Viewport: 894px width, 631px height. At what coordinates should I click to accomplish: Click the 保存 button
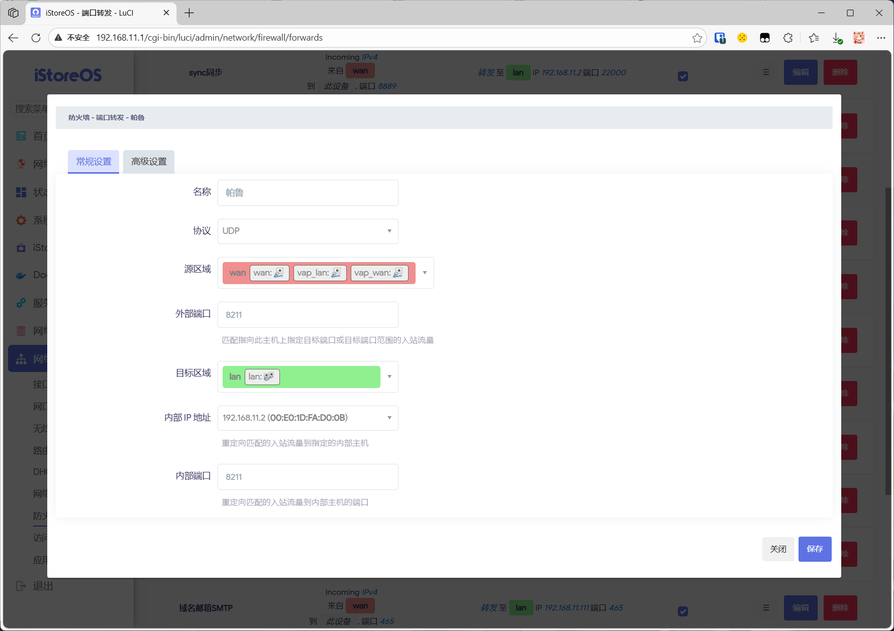point(815,549)
